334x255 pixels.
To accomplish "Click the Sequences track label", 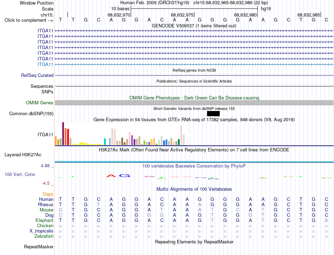I will 42,86.
